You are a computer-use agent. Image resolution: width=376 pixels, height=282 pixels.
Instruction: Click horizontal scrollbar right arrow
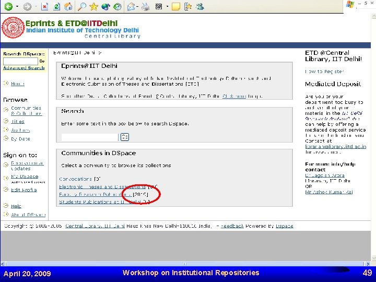pos(368,264)
